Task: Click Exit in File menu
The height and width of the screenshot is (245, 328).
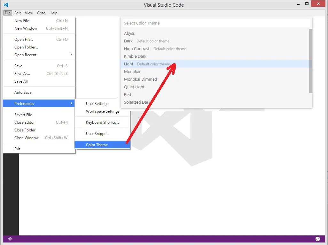Action: (x=39, y=149)
